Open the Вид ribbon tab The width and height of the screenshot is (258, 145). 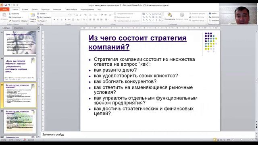[x=99, y=10]
